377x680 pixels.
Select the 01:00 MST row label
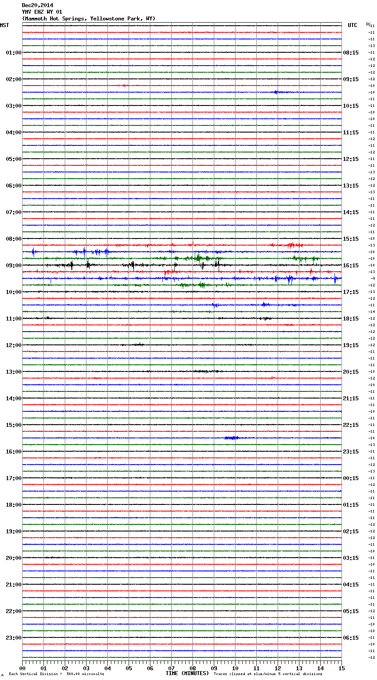click(13, 53)
